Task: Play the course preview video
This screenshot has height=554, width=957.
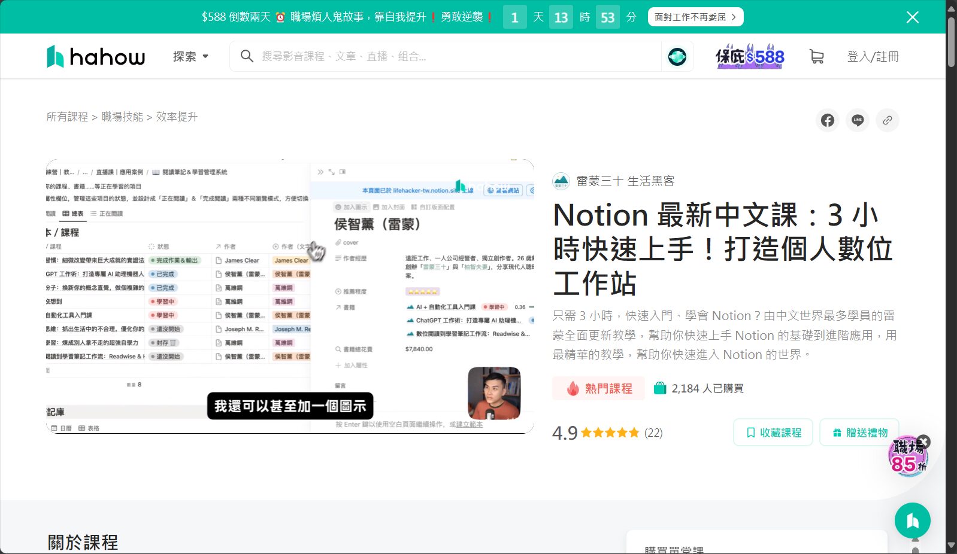Action: click(290, 296)
